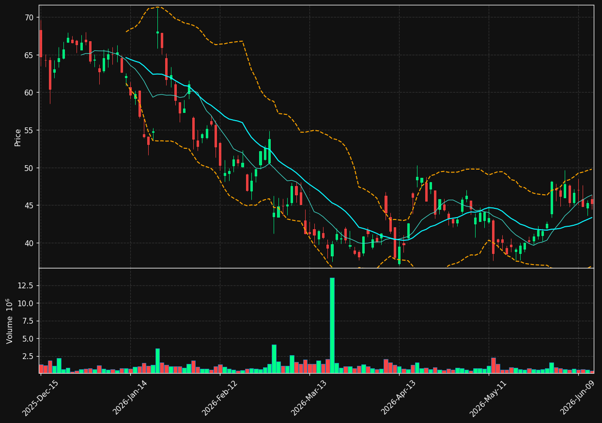Click the Price axis title

tap(18, 137)
